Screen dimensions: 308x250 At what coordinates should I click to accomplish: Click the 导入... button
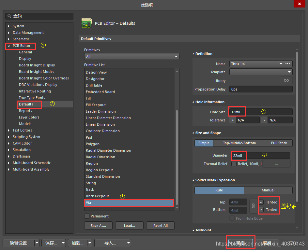pyautogui.click(x=110, y=243)
